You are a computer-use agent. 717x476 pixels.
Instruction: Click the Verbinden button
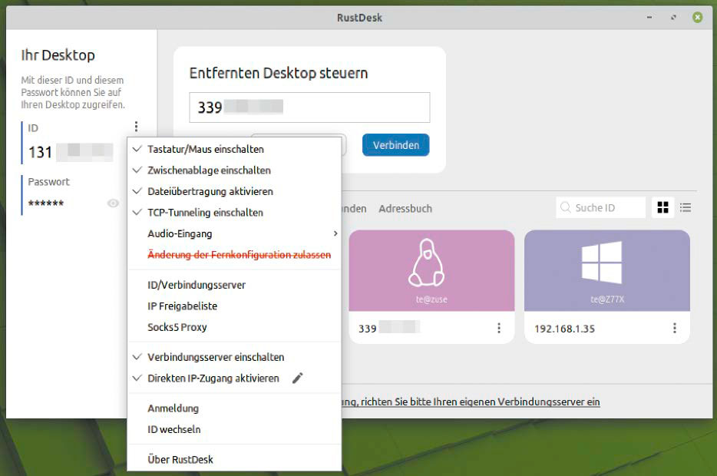click(396, 145)
